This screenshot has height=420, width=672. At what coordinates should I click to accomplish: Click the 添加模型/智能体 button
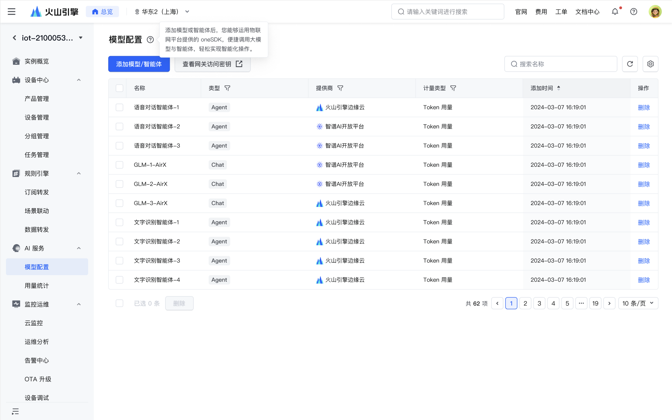(139, 64)
